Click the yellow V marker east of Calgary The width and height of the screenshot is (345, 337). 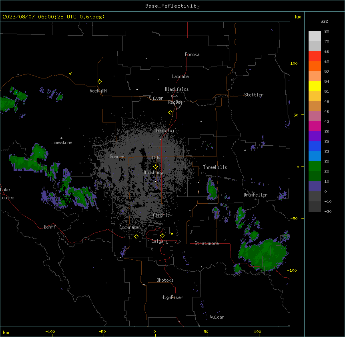[172, 234]
